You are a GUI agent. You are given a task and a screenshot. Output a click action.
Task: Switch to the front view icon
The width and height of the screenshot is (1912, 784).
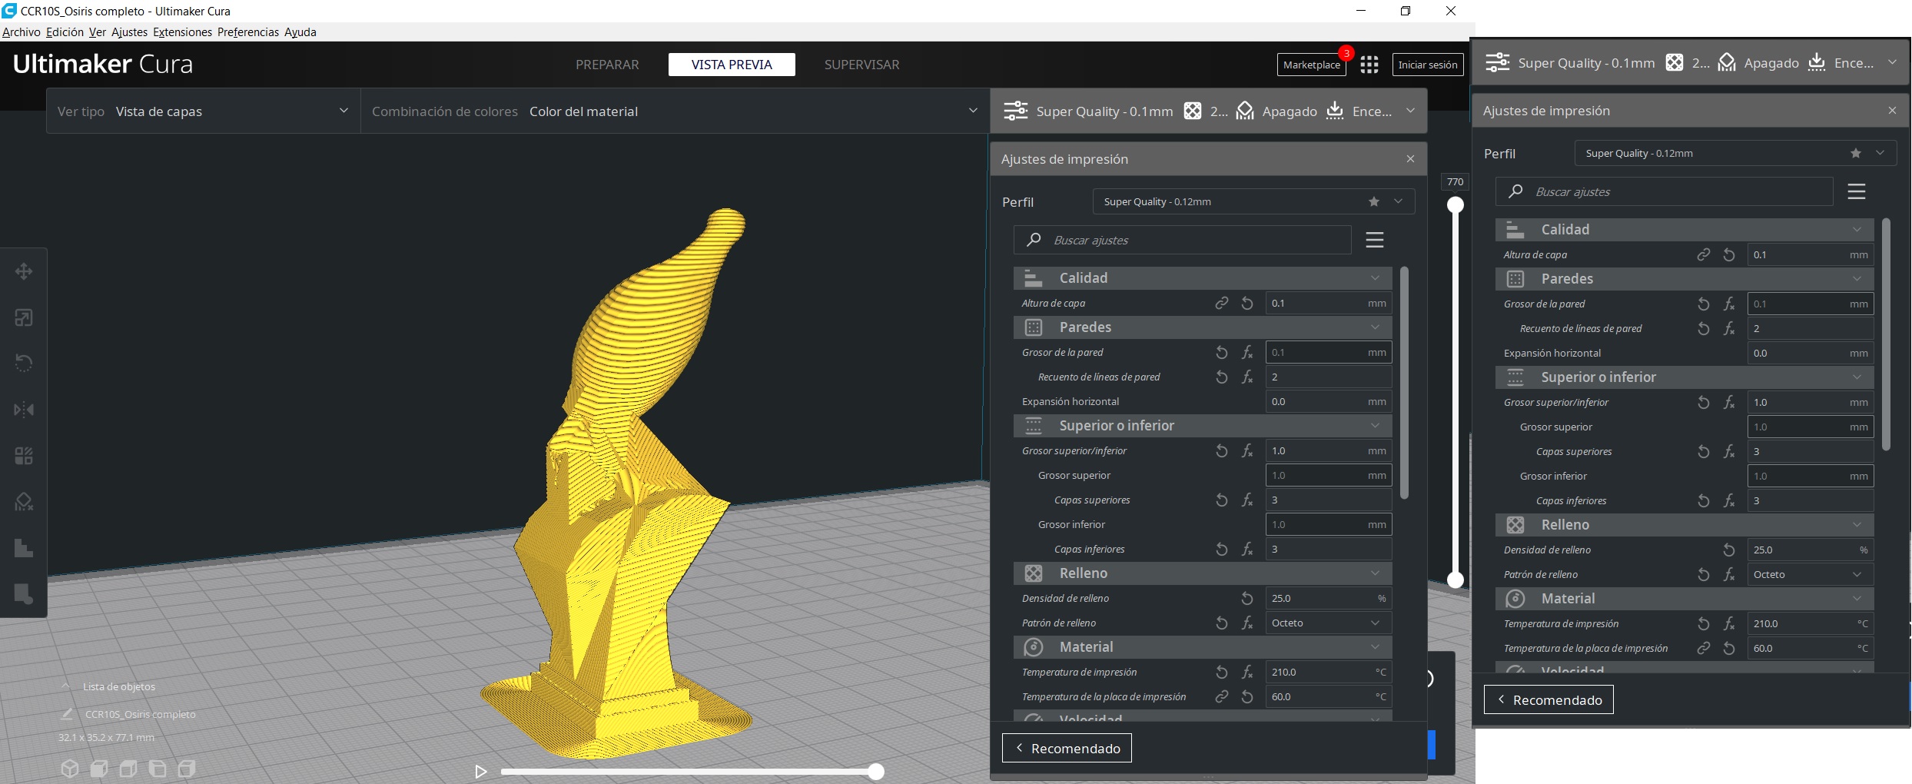(x=99, y=768)
